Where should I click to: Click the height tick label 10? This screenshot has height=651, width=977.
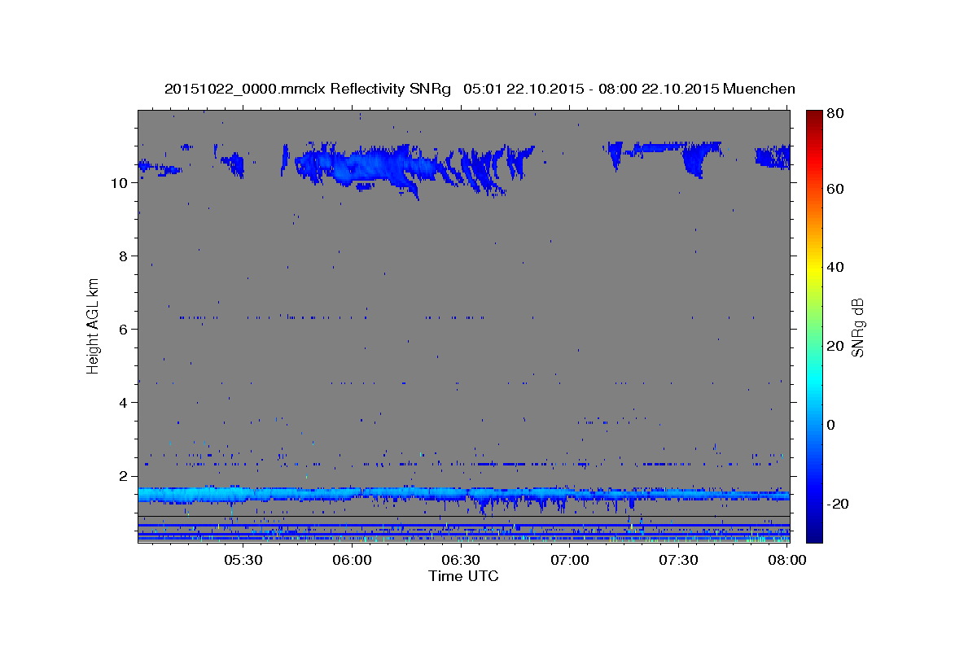(118, 183)
